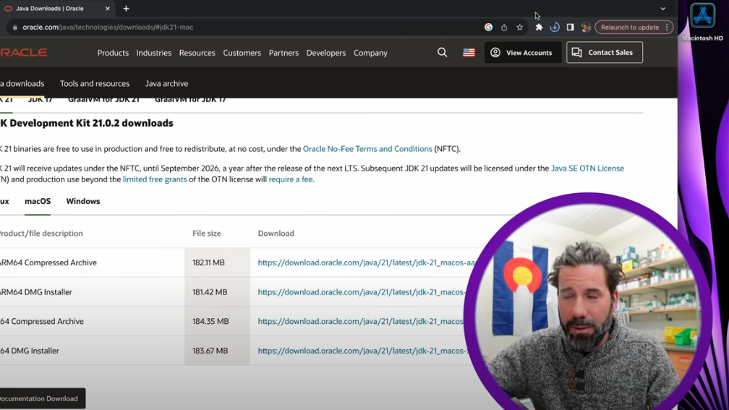The image size is (729, 410).
Task: Click Documentation Download button
Action: (x=43, y=398)
